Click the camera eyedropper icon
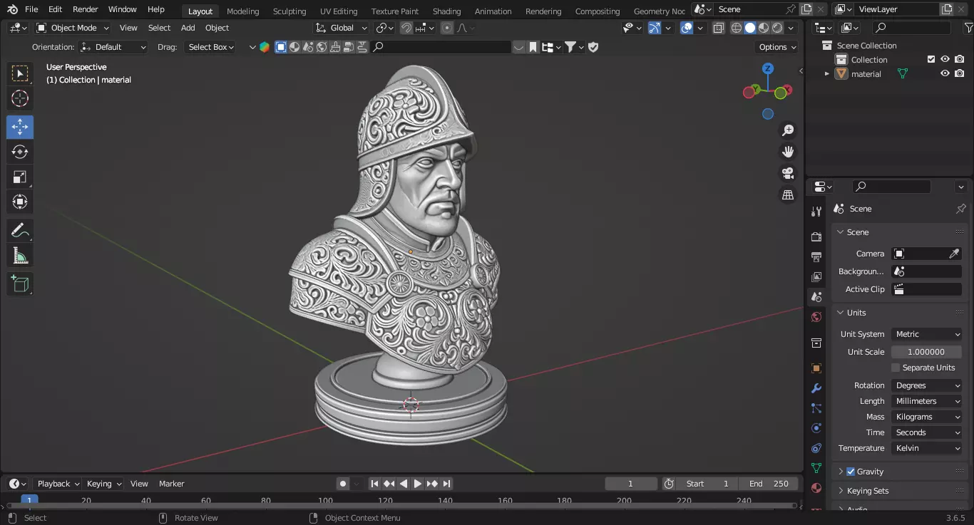Viewport: 974px width, 525px height. click(954, 254)
